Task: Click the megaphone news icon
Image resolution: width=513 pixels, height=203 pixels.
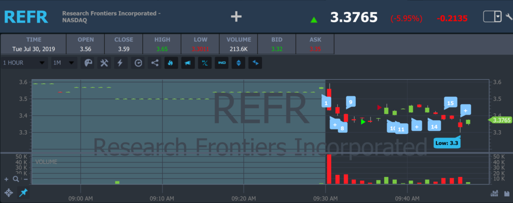Action: click(x=187, y=63)
